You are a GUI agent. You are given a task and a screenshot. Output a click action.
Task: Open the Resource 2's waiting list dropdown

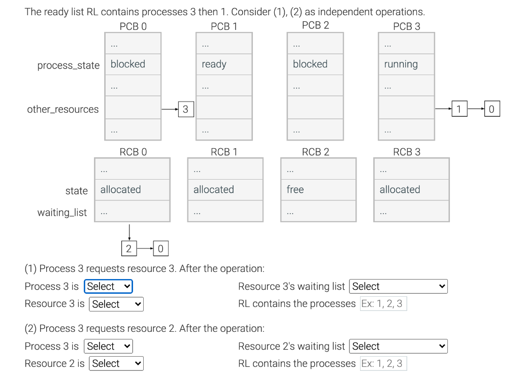click(398, 346)
